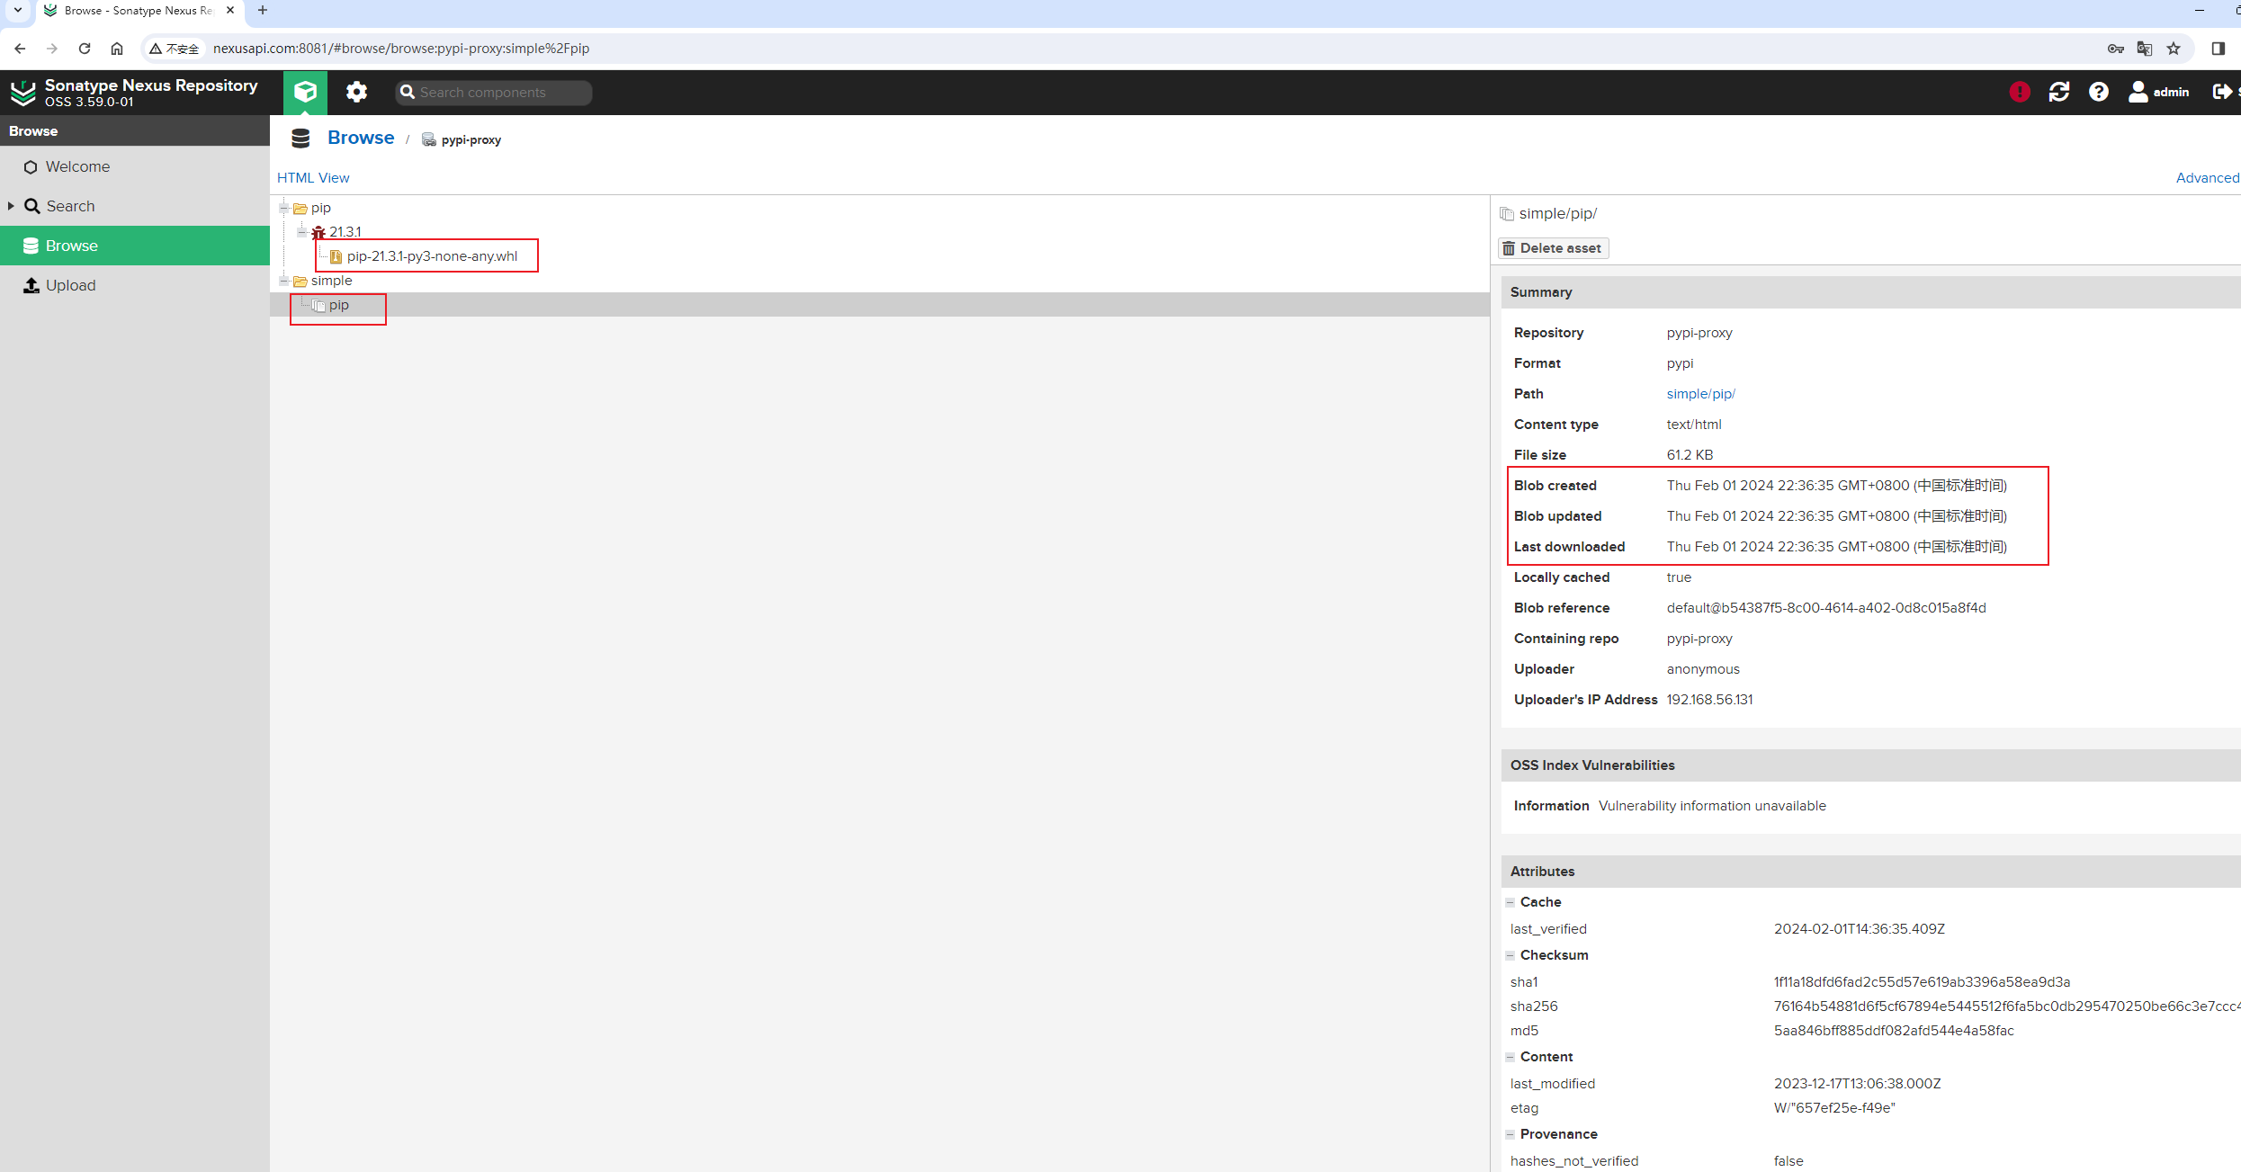This screenshot has width=2241, height=1172.
Task: Open the simple/pip/ path link
Action: (x=1700, y=394)
